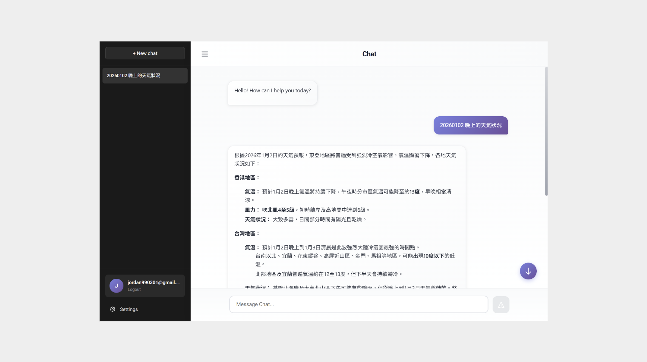Screen dimensions: 647x362
Task: Click the response's opening paragraph about 2026年1月2日
Action: [x=345, y=159]
